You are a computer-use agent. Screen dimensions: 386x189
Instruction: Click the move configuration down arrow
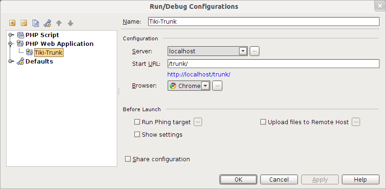click(x=70, y=23)
